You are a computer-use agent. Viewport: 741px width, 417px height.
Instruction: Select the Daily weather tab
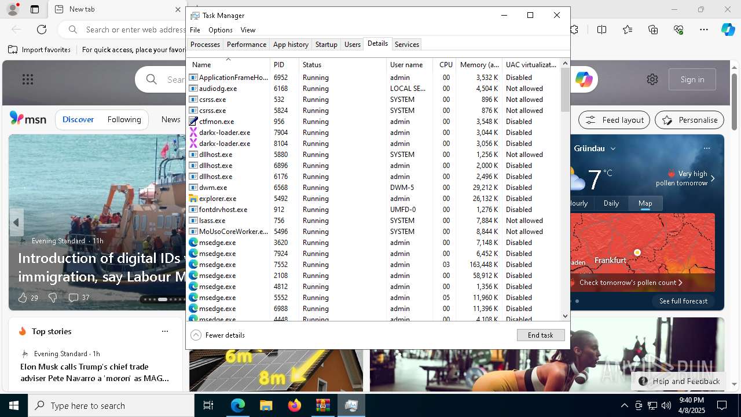611,203
